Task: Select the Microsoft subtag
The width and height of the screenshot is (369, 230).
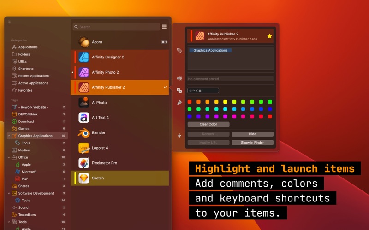Action: coord(38,172)
